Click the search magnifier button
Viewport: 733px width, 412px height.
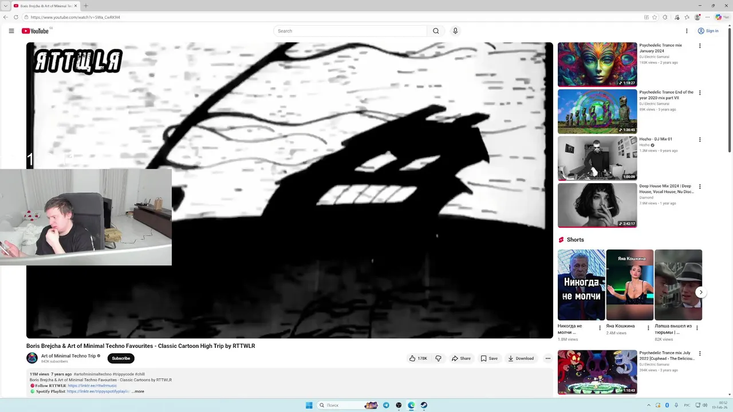point(436,31)
